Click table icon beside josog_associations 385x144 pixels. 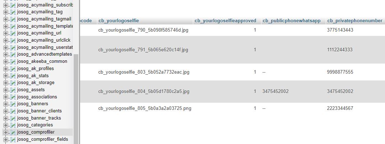pos(13,97)
